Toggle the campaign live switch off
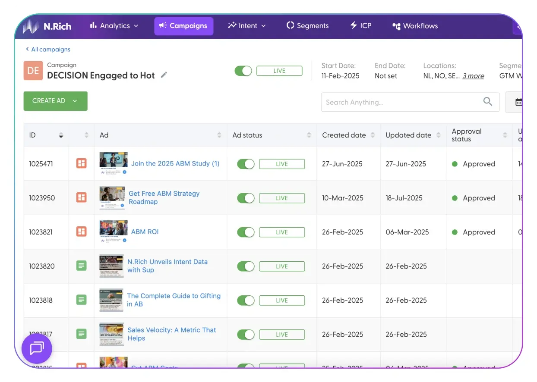This screenshot has width=537, height=382. coord(243,71)
